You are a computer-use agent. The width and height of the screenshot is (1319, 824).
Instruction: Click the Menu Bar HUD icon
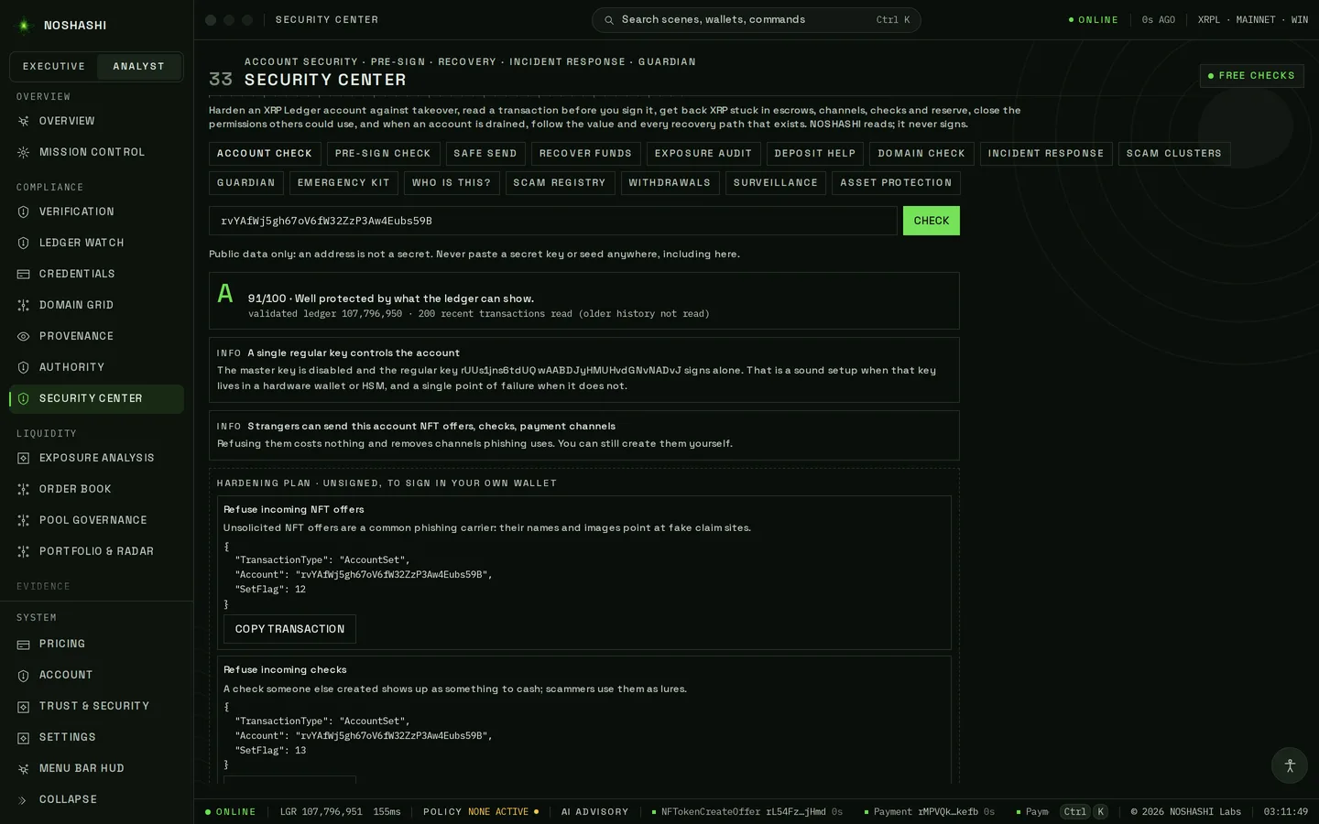(x=24, y=769)
